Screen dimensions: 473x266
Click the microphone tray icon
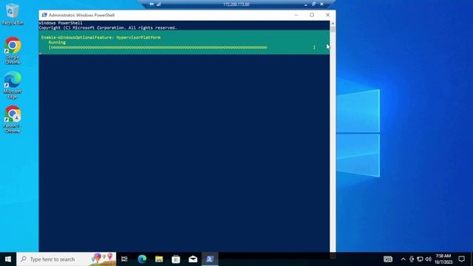[x=412, y=259]
